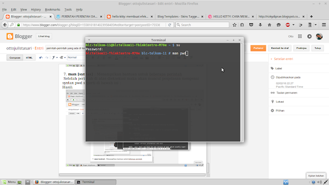
Task: Switch to rizkydiprae.blogspot tab
Action: (x=281, y=16)
